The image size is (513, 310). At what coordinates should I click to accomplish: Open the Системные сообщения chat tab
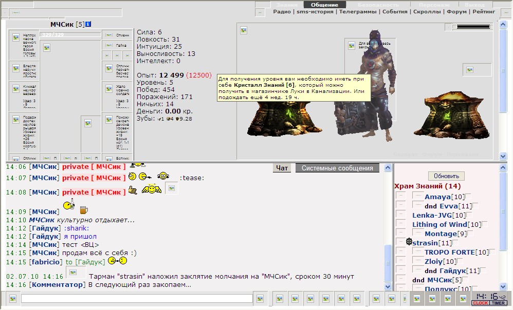pyautogui.click(x=337, y=168)
